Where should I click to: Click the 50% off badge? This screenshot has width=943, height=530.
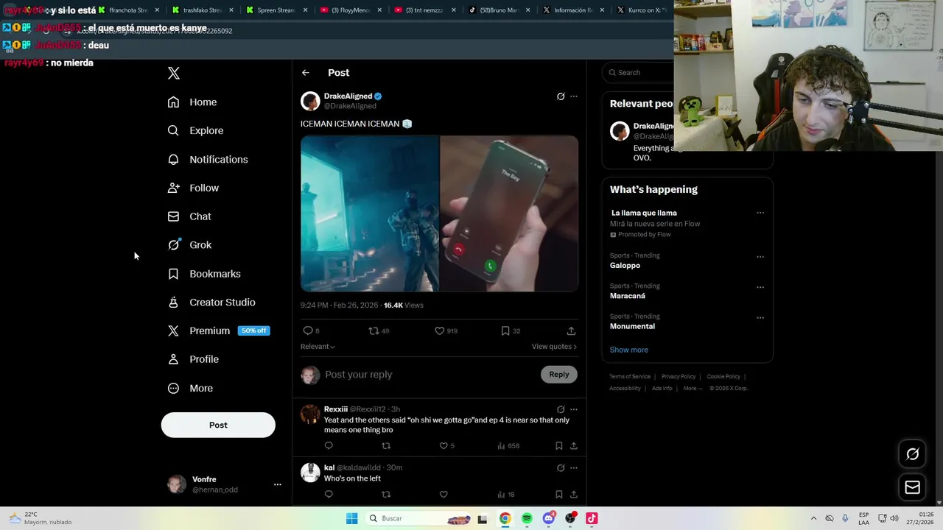coord(254,331)
